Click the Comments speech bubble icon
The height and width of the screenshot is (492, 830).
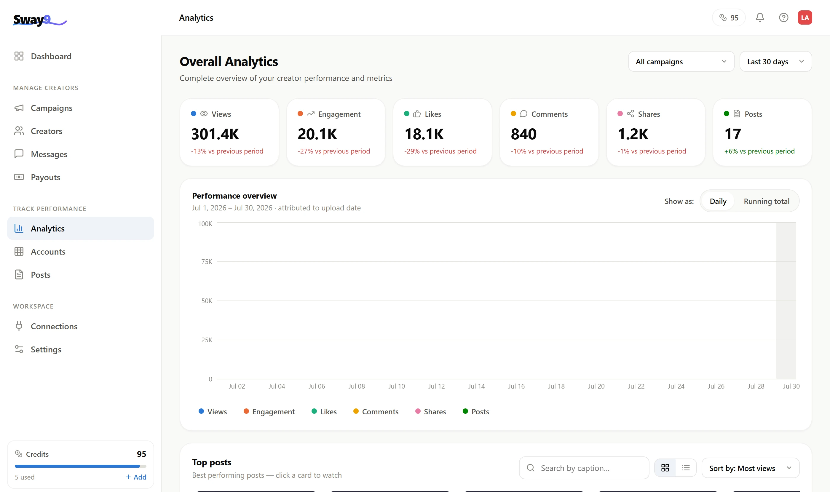pyautogui.click(x=523, y=114)
